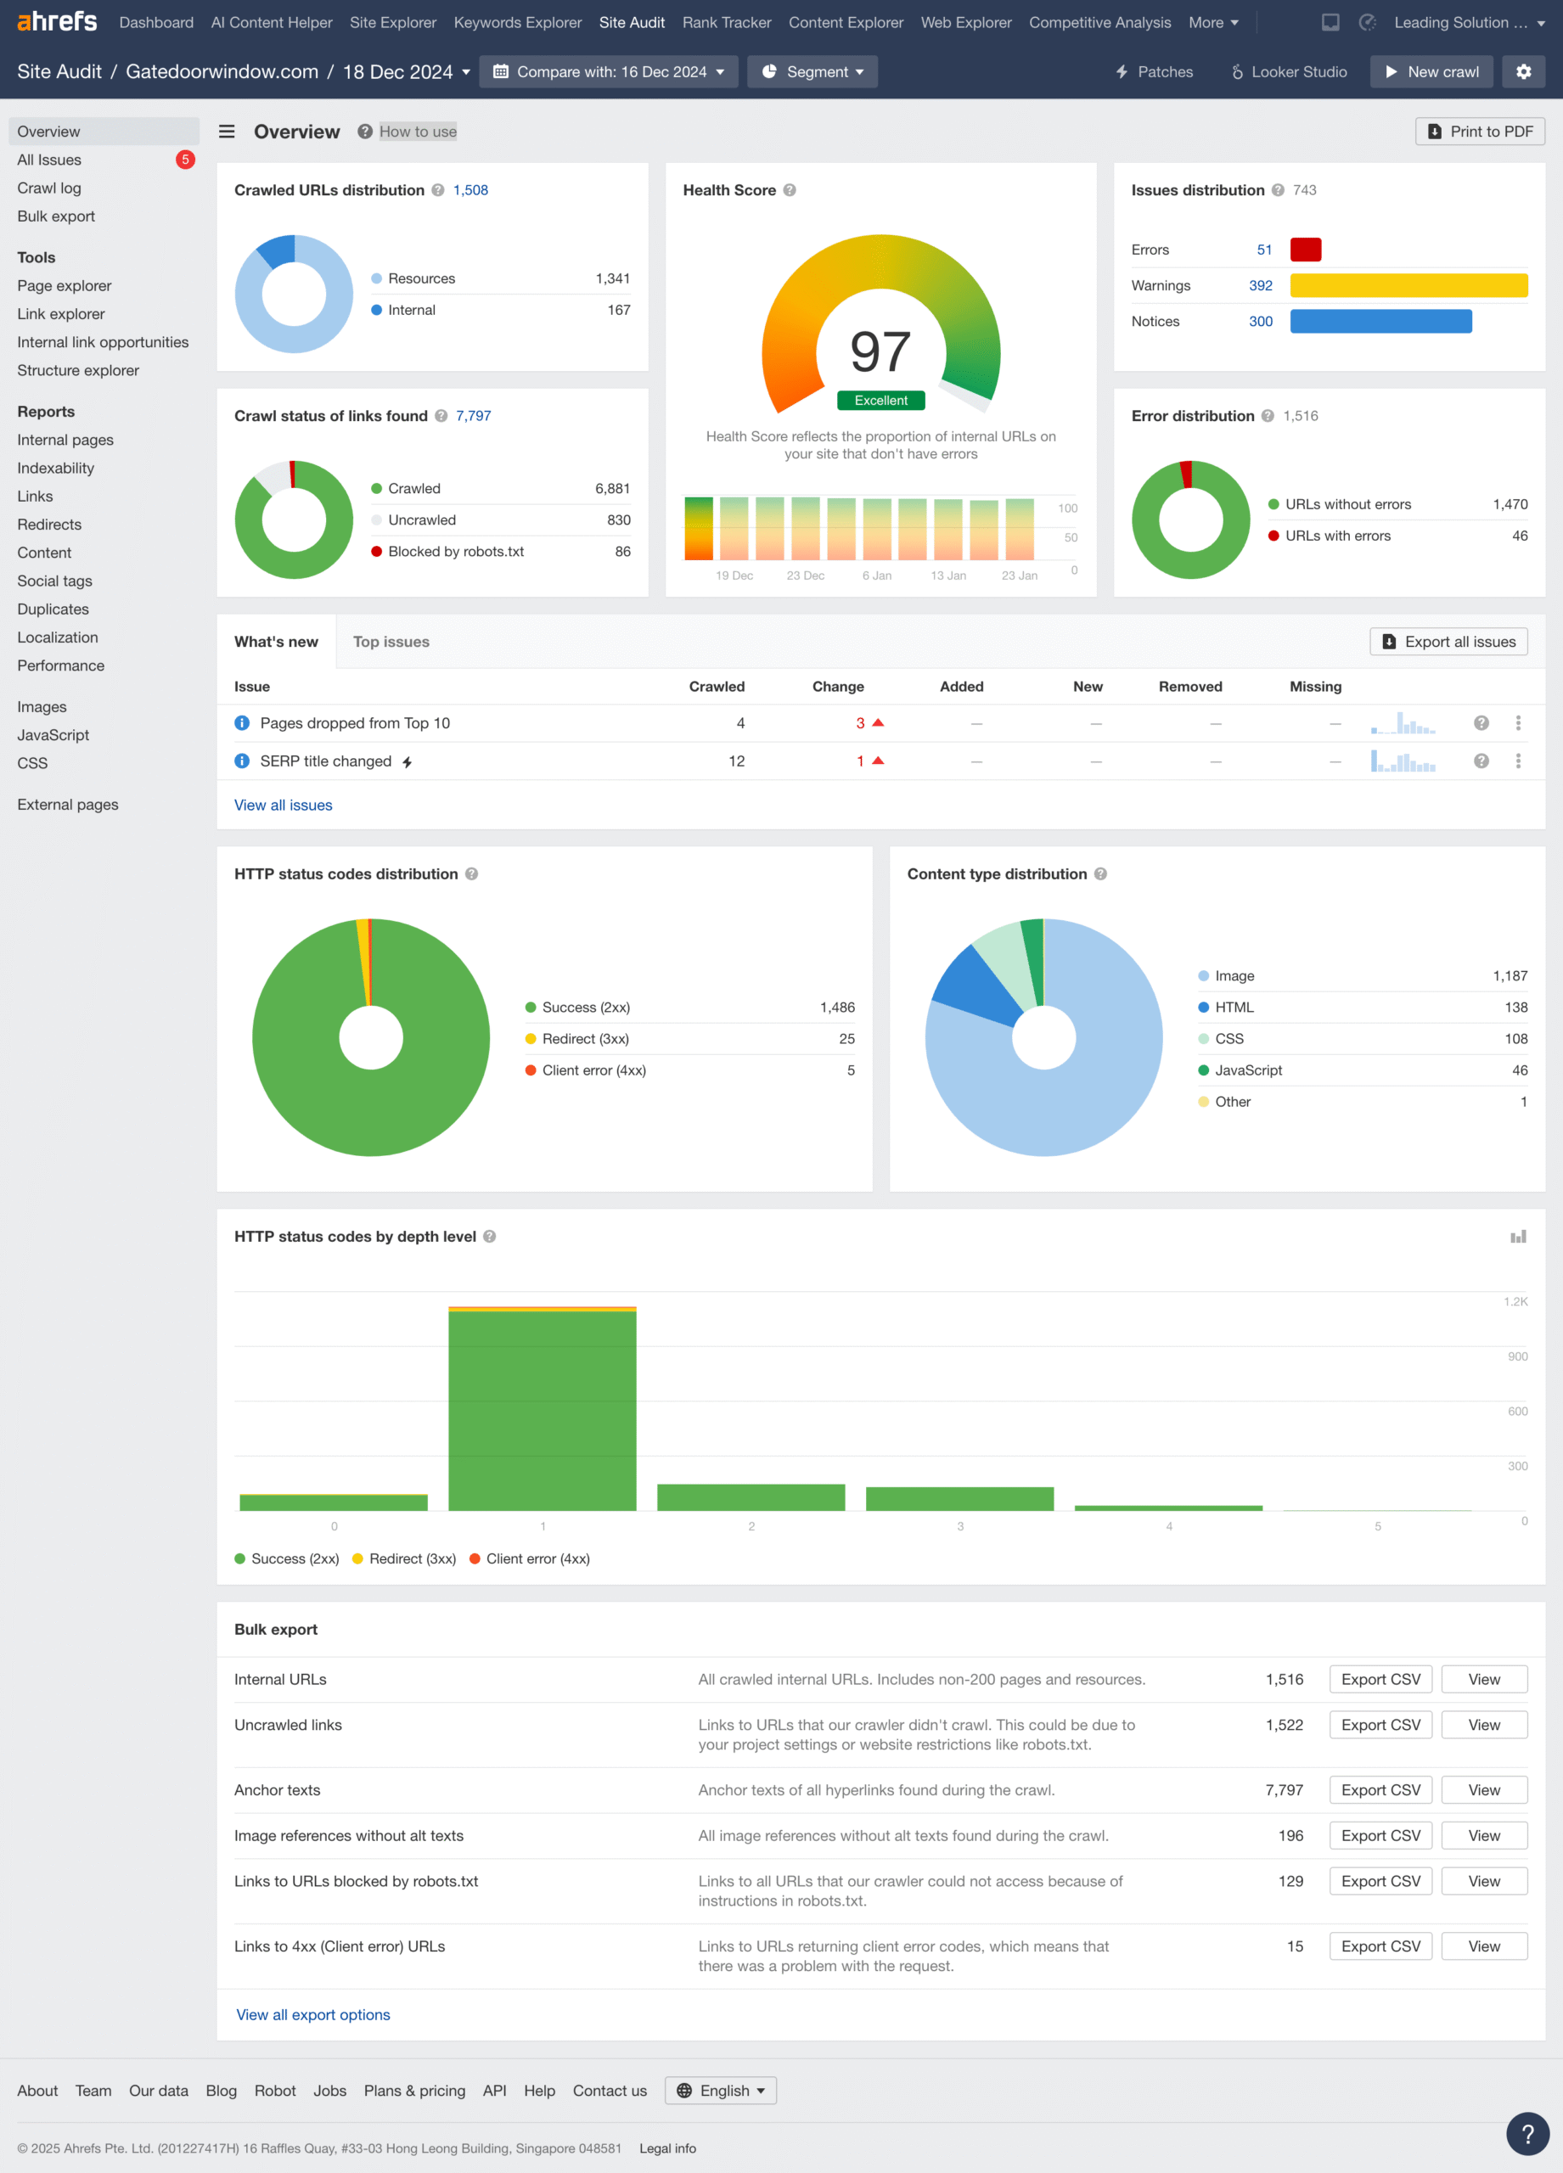This screenshot has width=1563, height=2173.
Task: Open chart view icon in depth level panel
Action: tap(1517, 1236)
